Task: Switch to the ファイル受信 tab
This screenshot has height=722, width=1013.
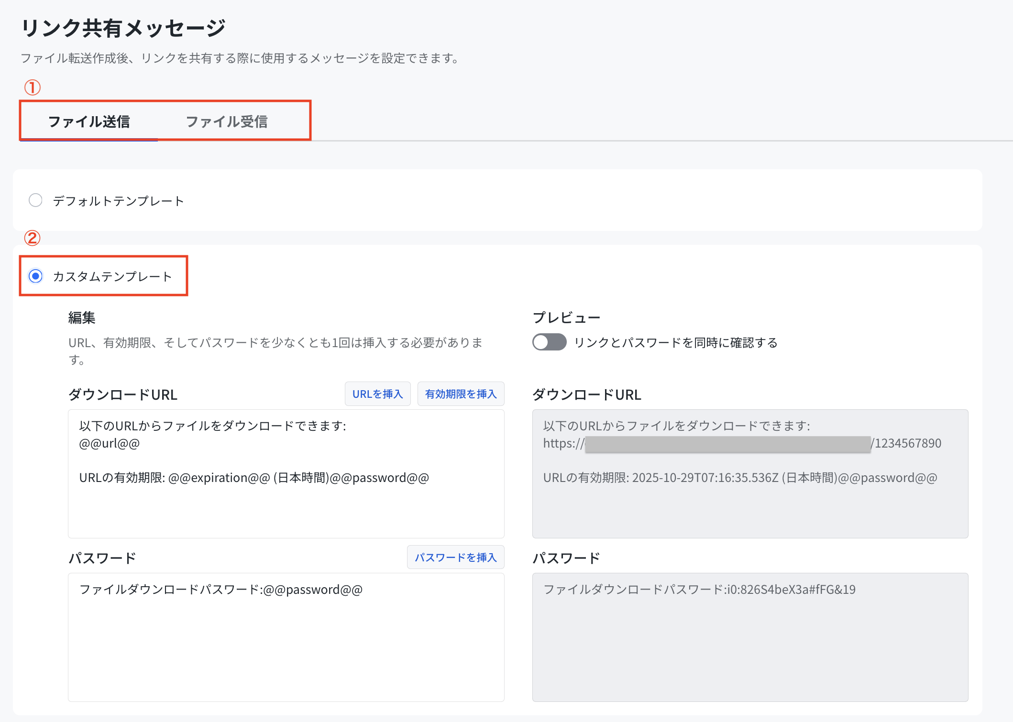Action: coord(226,121)
